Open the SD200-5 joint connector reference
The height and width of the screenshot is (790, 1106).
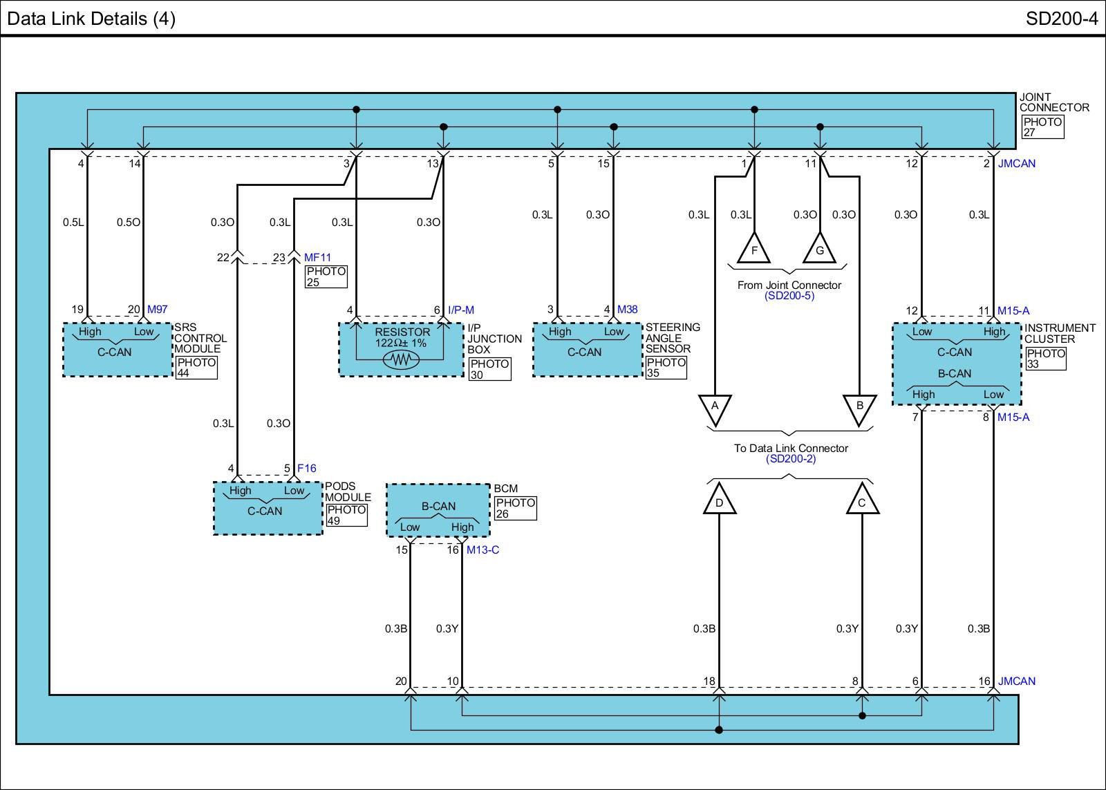(x=789, y=296)
